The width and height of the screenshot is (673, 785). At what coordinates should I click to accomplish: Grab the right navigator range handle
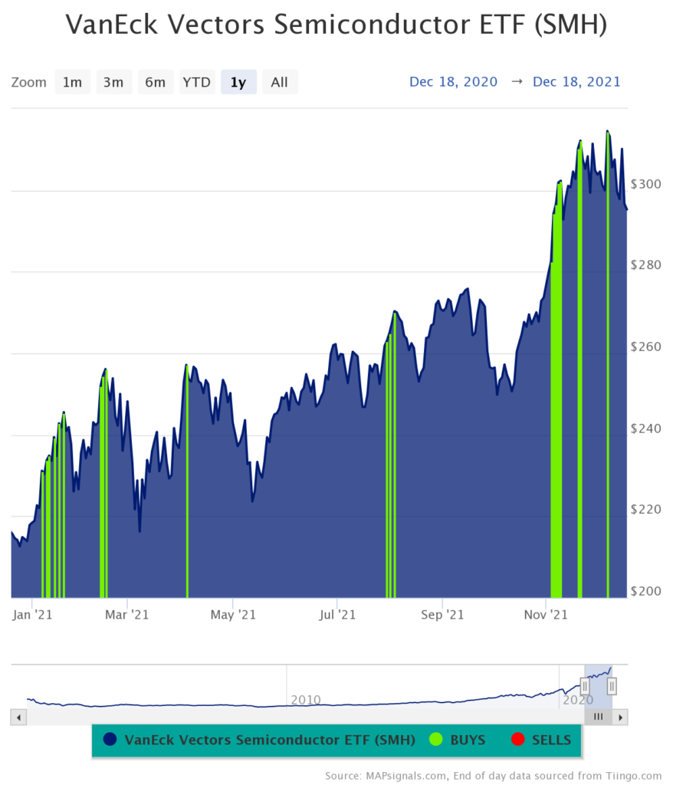point(612,685)
